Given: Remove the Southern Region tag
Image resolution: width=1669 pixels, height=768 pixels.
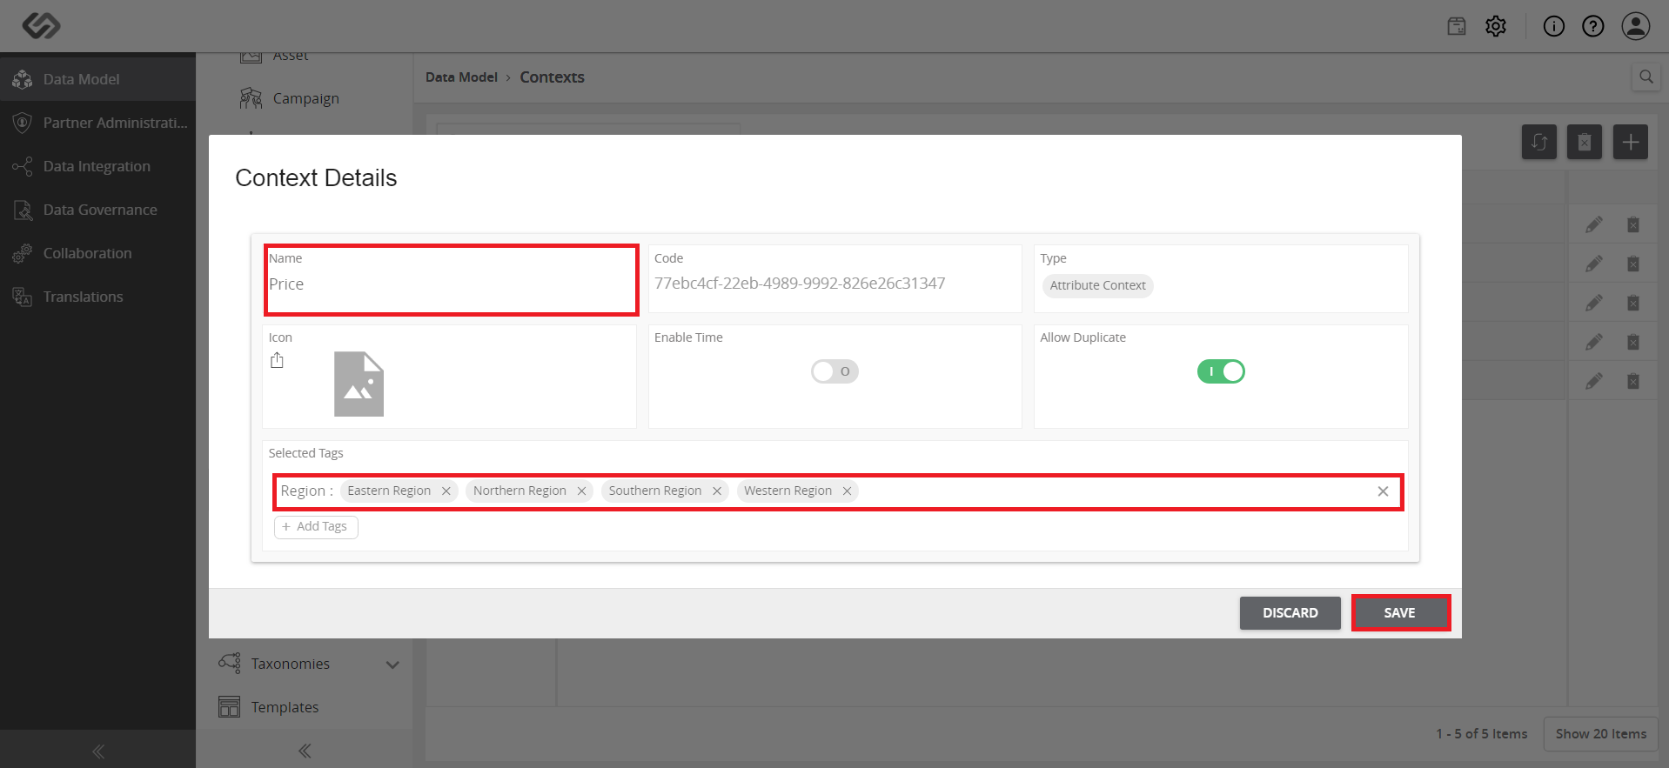Looking at the screenshot, I should click(717, 491).
